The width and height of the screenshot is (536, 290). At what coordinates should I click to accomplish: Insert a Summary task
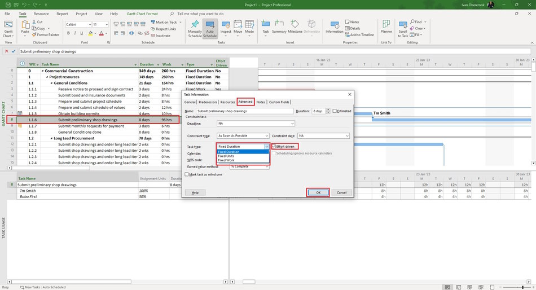(279, 27)
